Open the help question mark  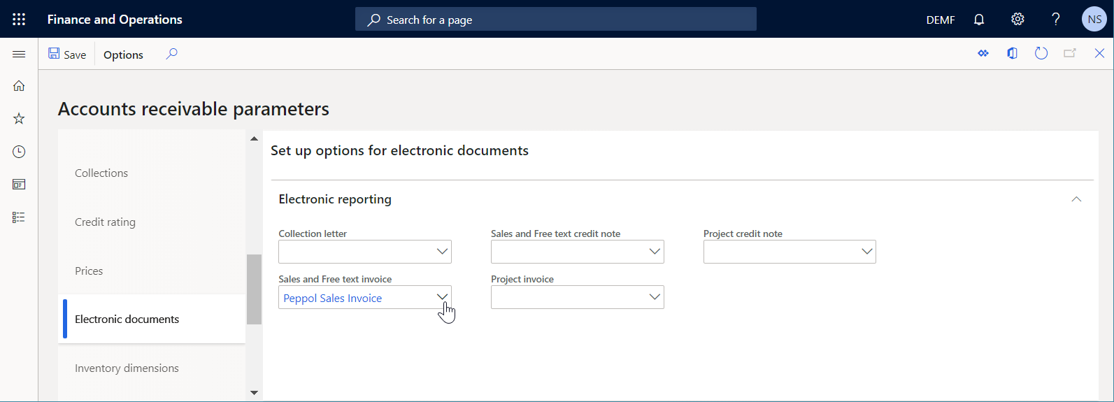point(1056,19)
